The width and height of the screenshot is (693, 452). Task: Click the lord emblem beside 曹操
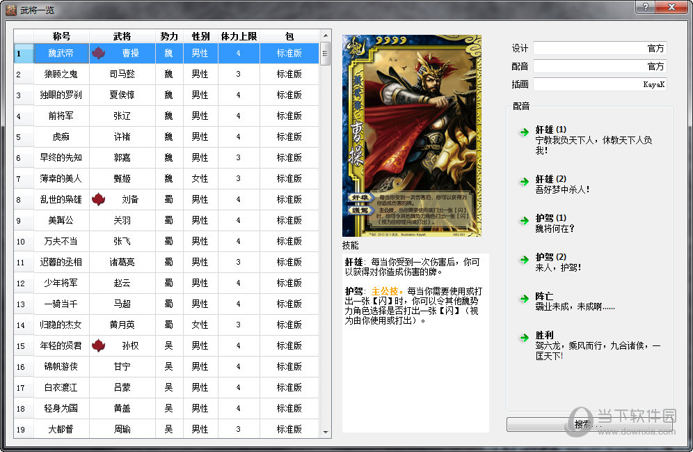(x=99, y=53)
